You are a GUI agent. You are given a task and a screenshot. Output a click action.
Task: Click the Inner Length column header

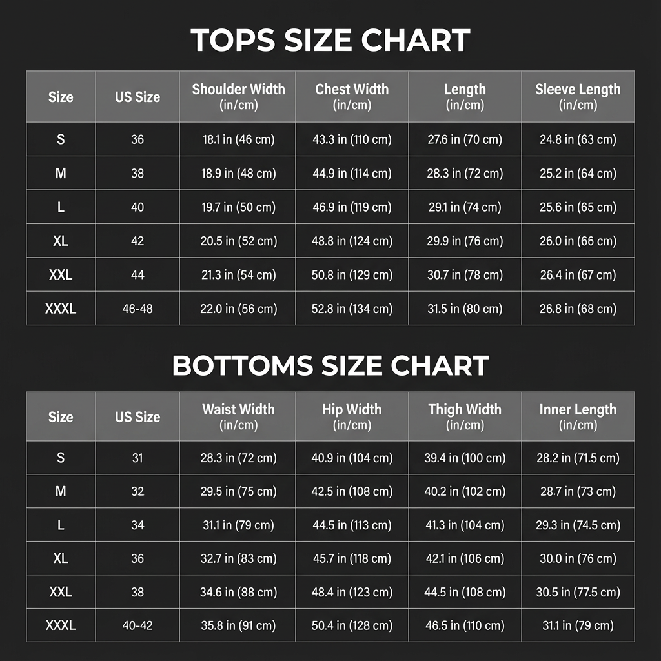[578, 416]
